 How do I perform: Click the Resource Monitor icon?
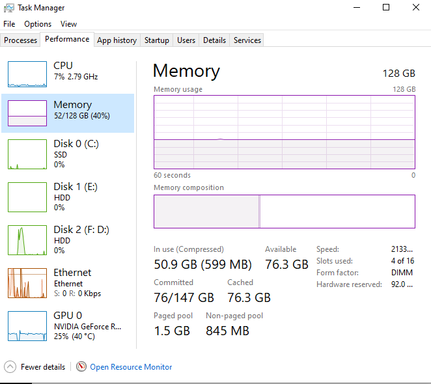(81, 367)
